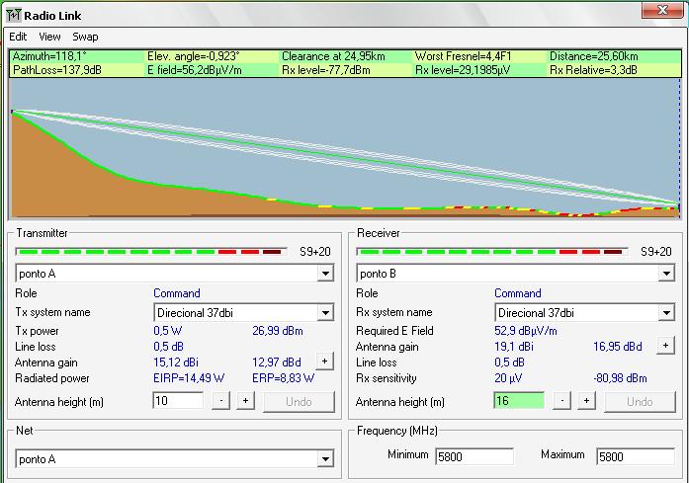This screenshot has height=483, width=689.
Task: Expand the Transmitter ponto A dropdown
Action: click(x=325, y=274)
